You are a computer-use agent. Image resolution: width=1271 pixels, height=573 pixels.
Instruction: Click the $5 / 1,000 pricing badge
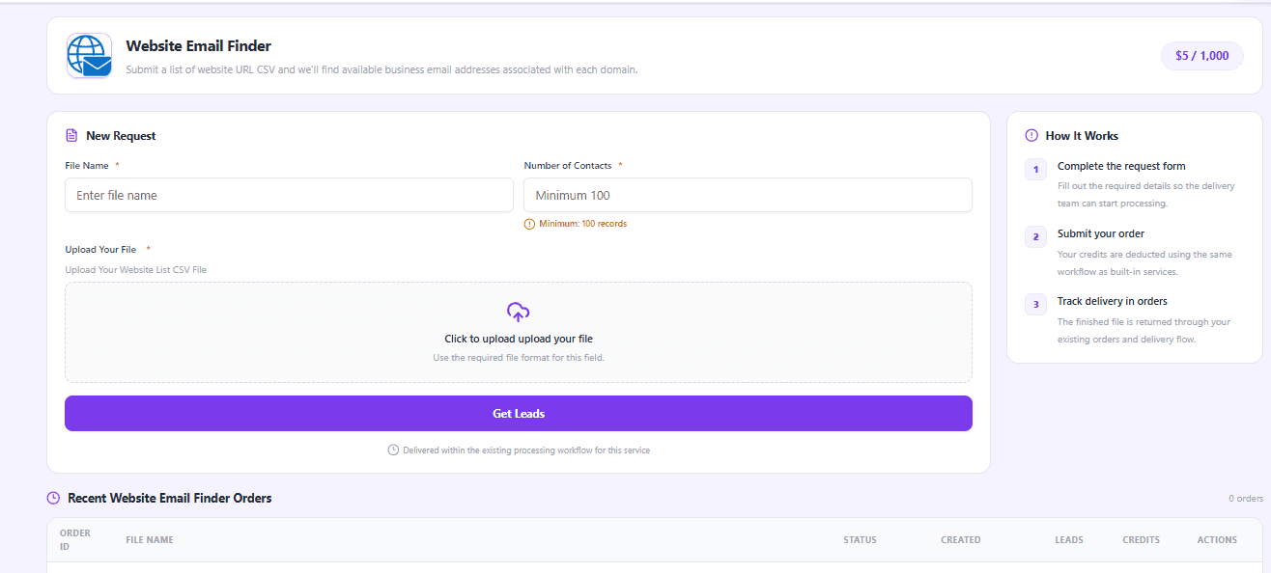click(1202, 56)
